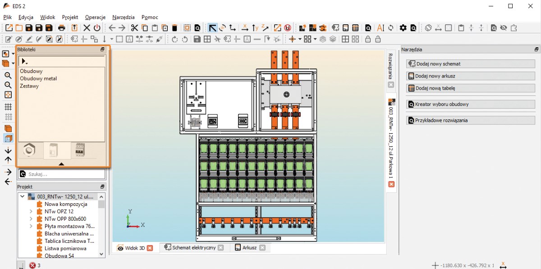
Task: Expand the NTw OPZ 12 tree node
Action: tap(31, 211)
